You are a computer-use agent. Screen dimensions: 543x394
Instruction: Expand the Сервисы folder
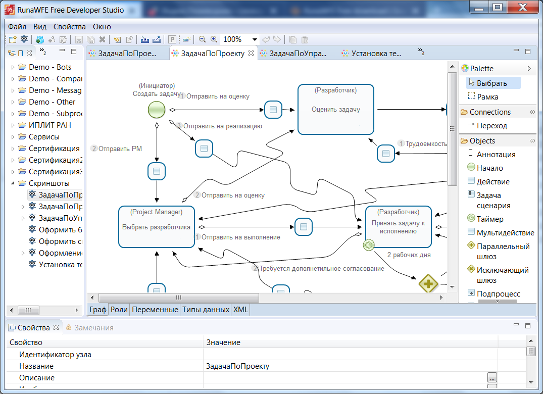point(13,137)
